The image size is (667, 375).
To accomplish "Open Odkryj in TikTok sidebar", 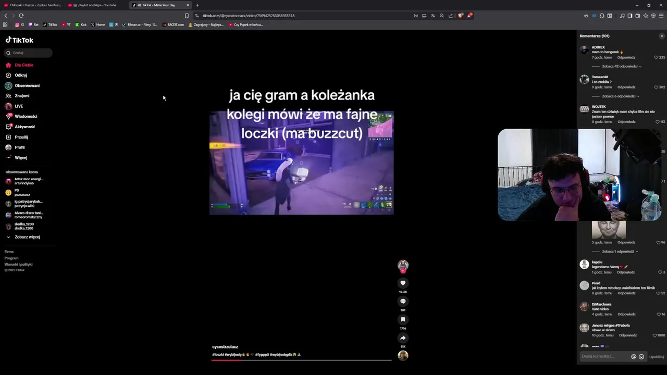I will 16,76.
